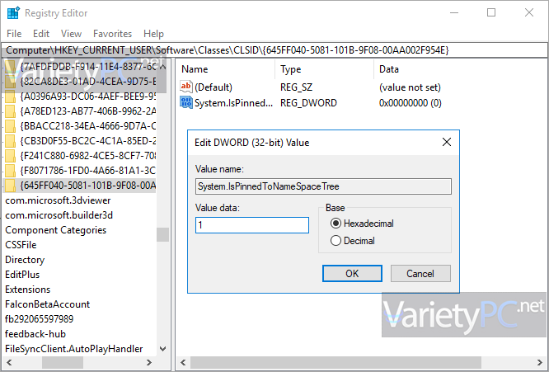Click the Value data input field
Viewport: 549px width, 372px height.
(x=252, y=225)
